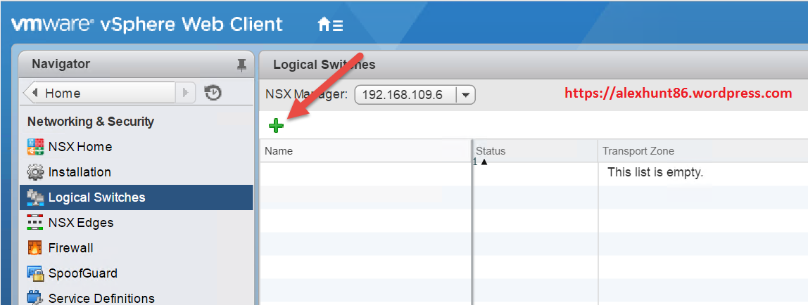Sort by the Status column header
This screenshot has height=305, width=808.
(x=536, y=150)
